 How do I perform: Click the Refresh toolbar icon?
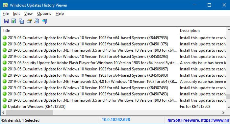13,21
